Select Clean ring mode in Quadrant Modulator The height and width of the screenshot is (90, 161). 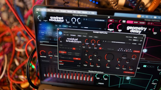tap(65, 26)
